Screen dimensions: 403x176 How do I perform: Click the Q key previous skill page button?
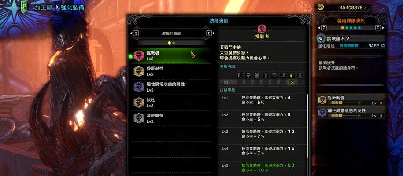coord(136,33)
